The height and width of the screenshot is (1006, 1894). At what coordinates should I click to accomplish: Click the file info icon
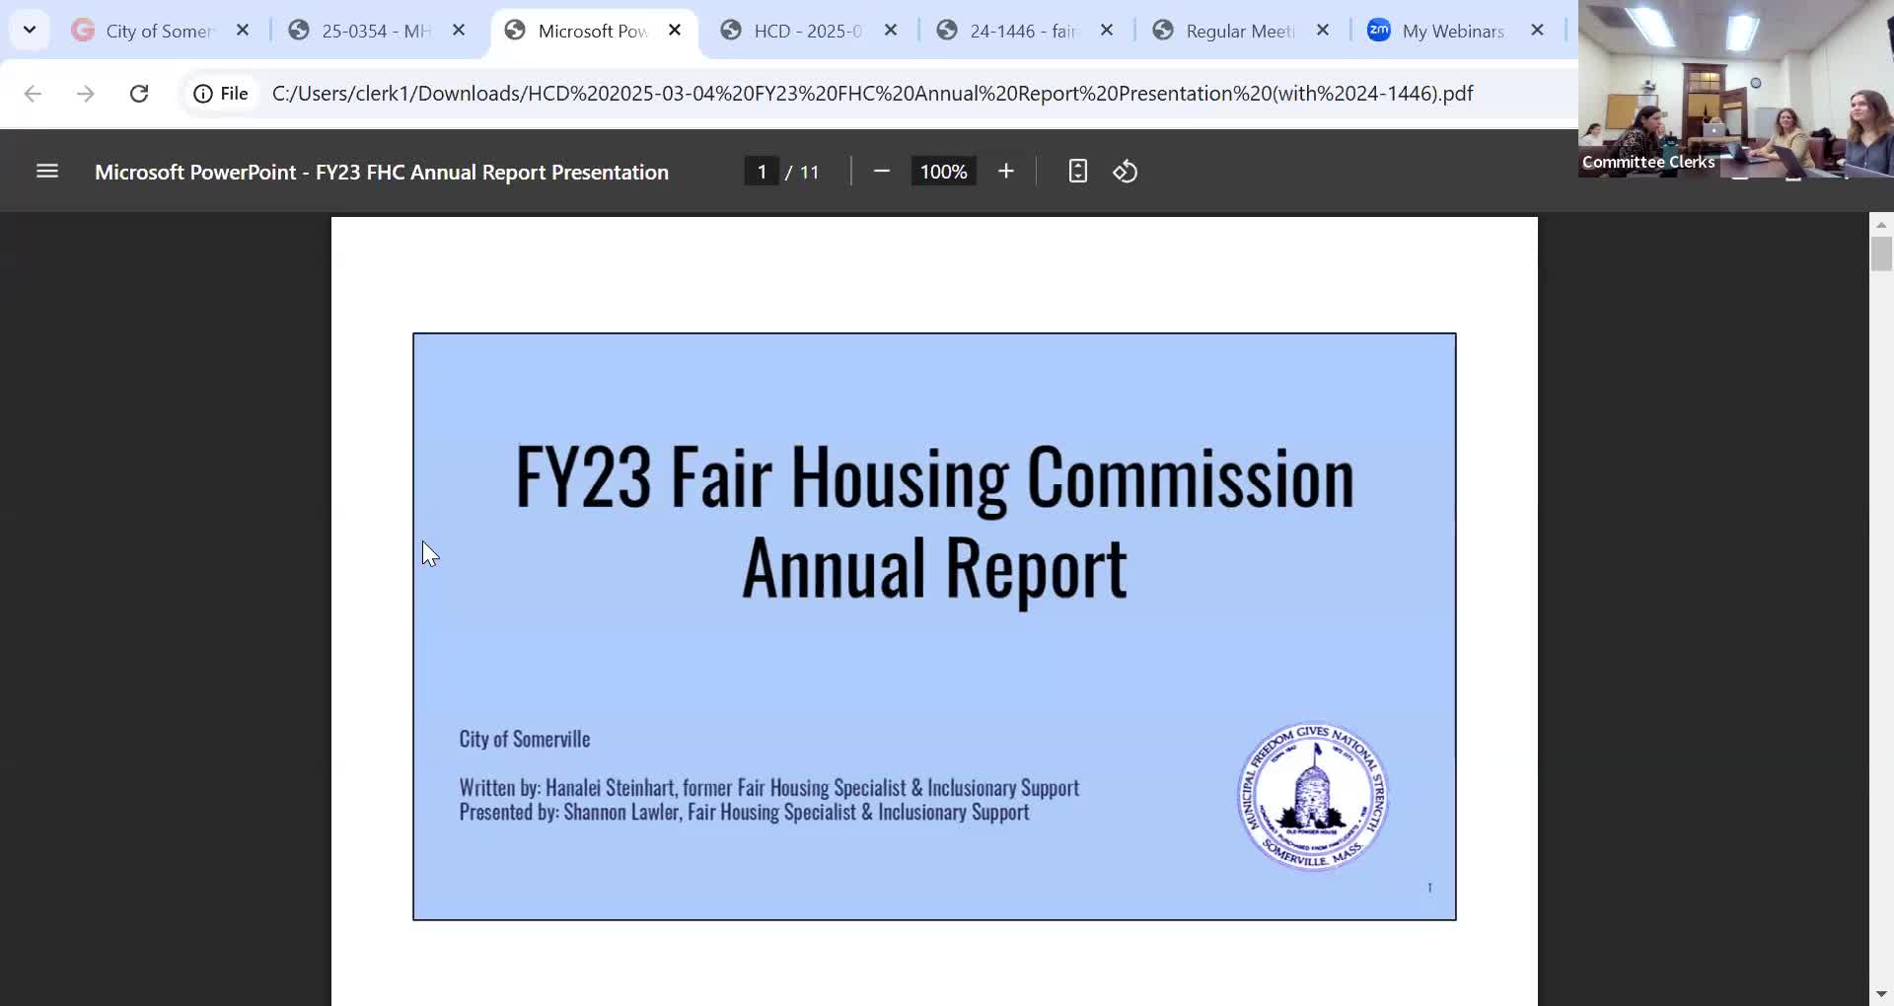click(202, 93)
